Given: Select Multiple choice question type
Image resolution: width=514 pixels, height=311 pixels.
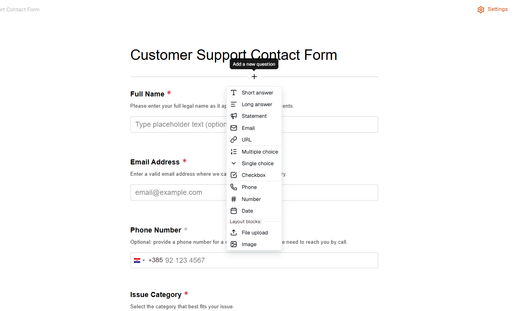Looking at the screenshot, I should [x=259, y=152].
